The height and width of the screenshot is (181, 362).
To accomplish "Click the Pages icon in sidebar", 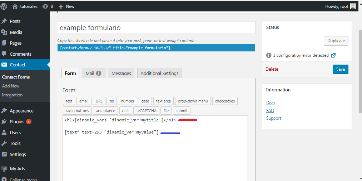I will pyautogui.click(x=4, y=43).
